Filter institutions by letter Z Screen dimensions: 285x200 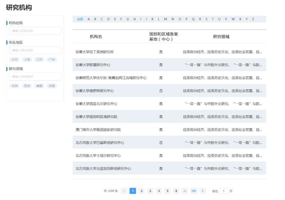[253, 19]
